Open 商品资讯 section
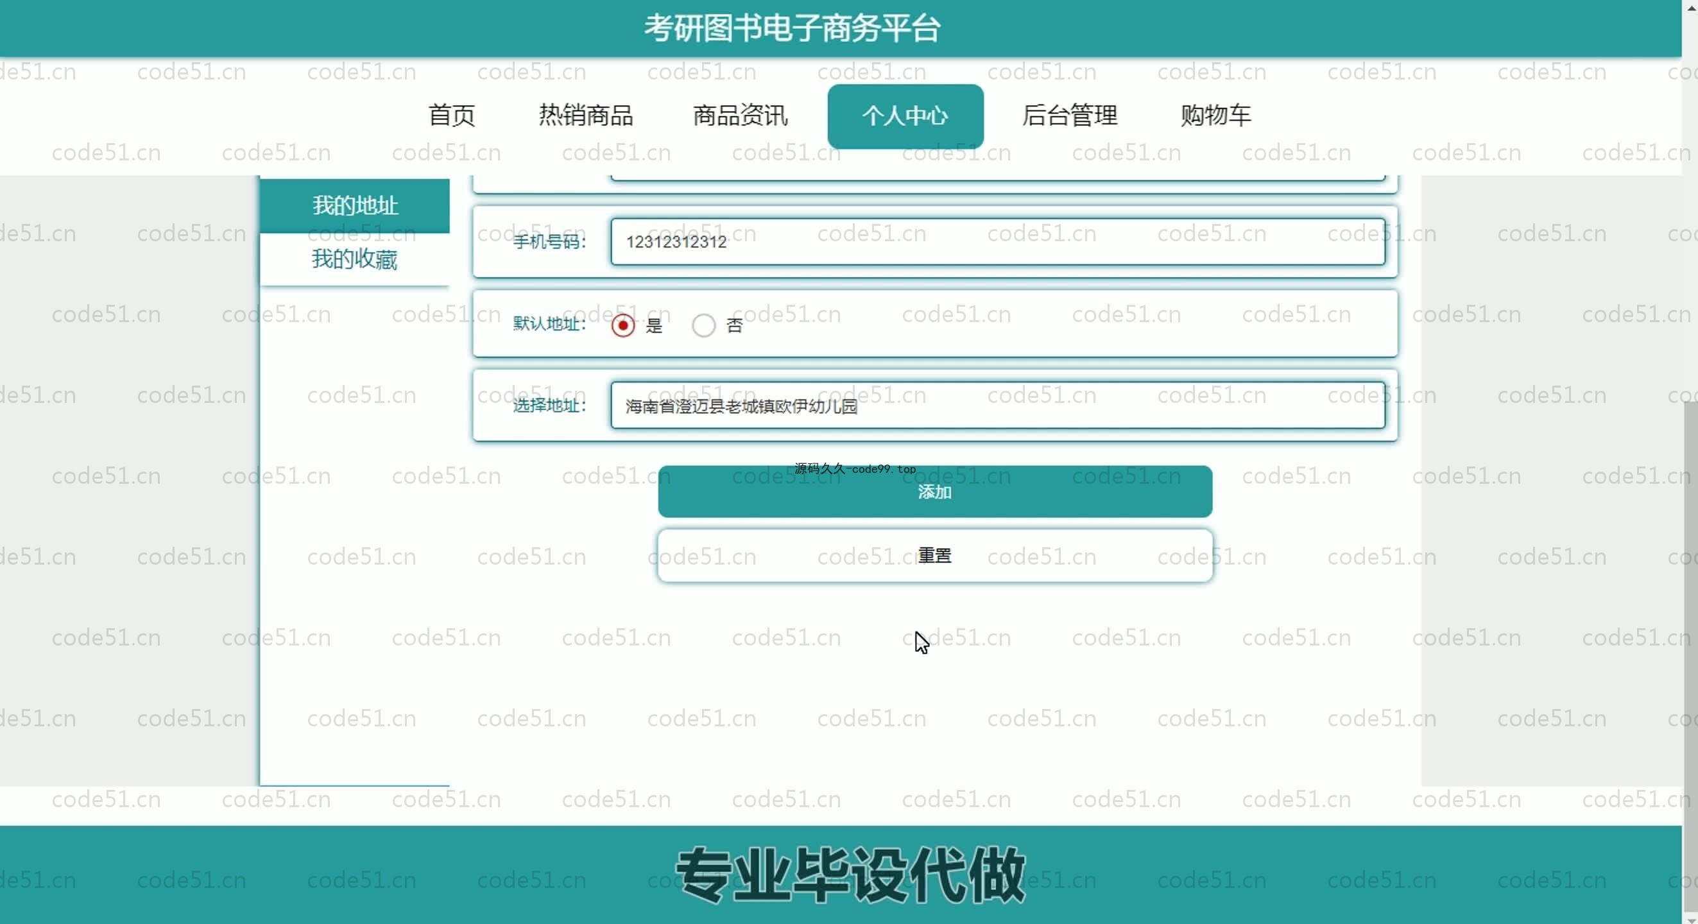Viewport: 1698px width, 924px height. point(739,116)
